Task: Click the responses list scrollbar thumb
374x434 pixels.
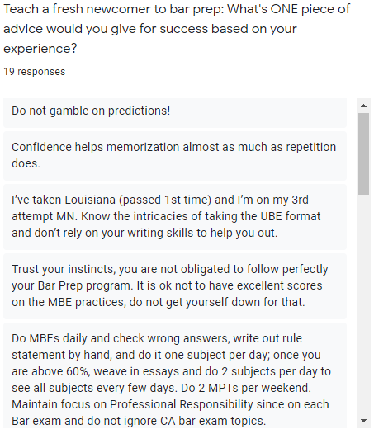Action: point(363,153)
